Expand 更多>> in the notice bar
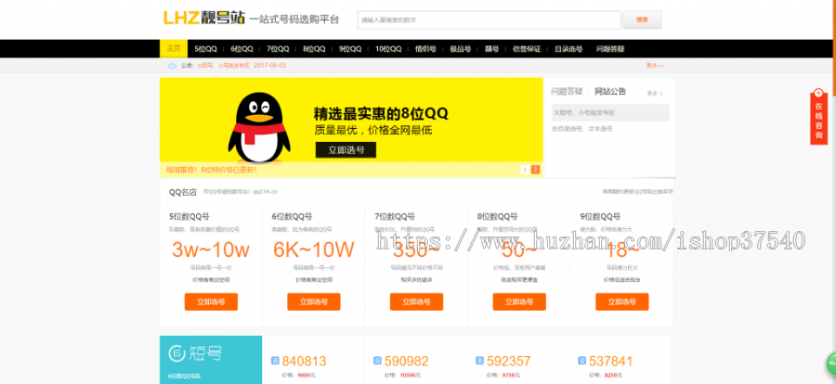This screenshot has width=836, height=384. (x=656, y=66)
